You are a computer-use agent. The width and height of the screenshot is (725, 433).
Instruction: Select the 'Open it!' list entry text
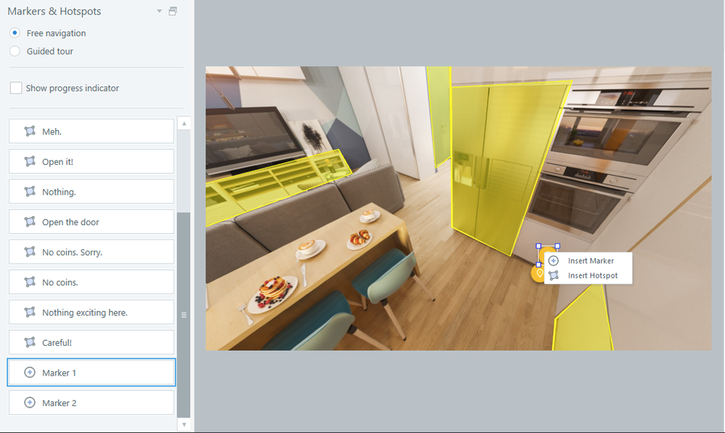coord(58,162)
